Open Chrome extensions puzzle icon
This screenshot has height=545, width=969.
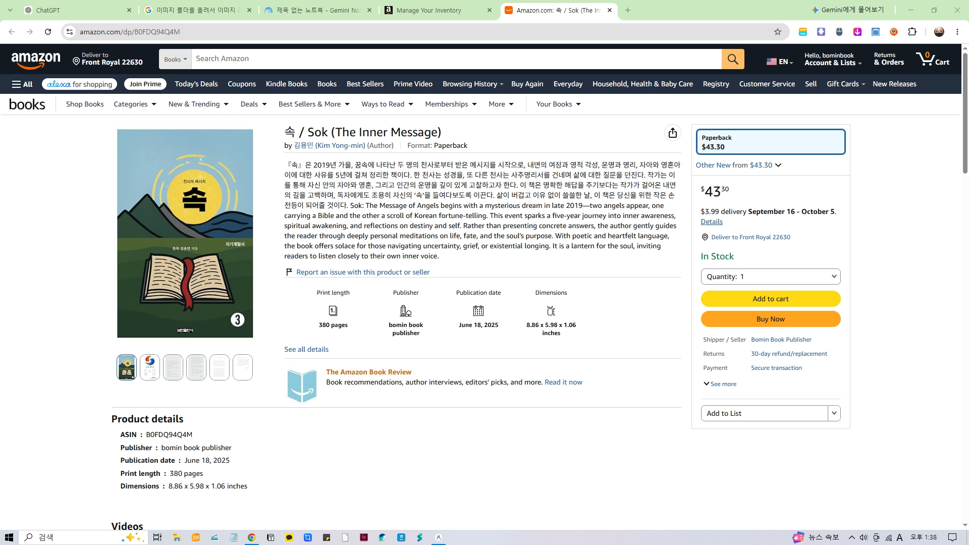click(912, 32)
